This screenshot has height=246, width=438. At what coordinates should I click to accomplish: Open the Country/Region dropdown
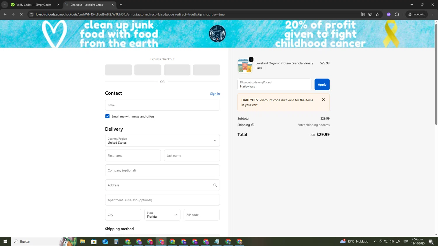point(162,141)
